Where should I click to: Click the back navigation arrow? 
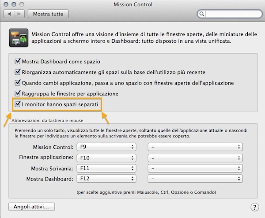9,14
